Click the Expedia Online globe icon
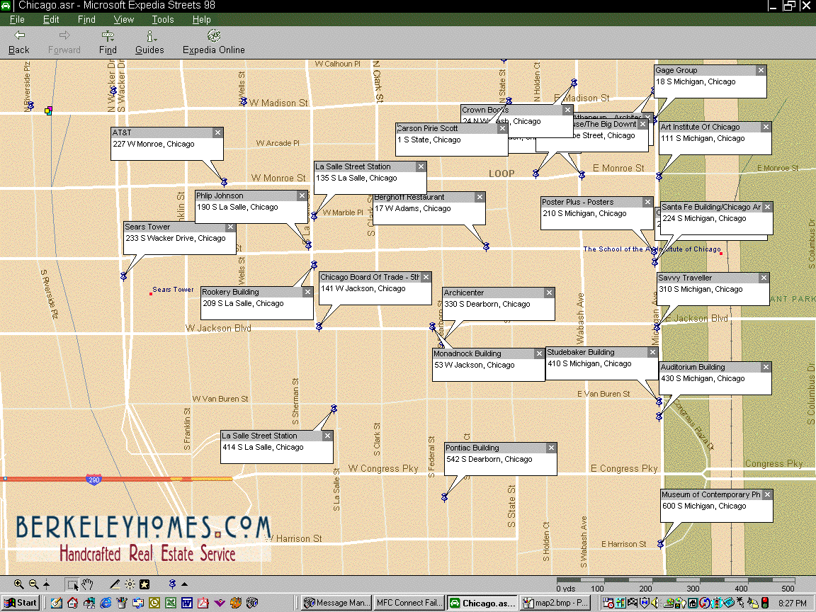Image resolution: width=816 pixels, height=612 pixels. point(213,36)
